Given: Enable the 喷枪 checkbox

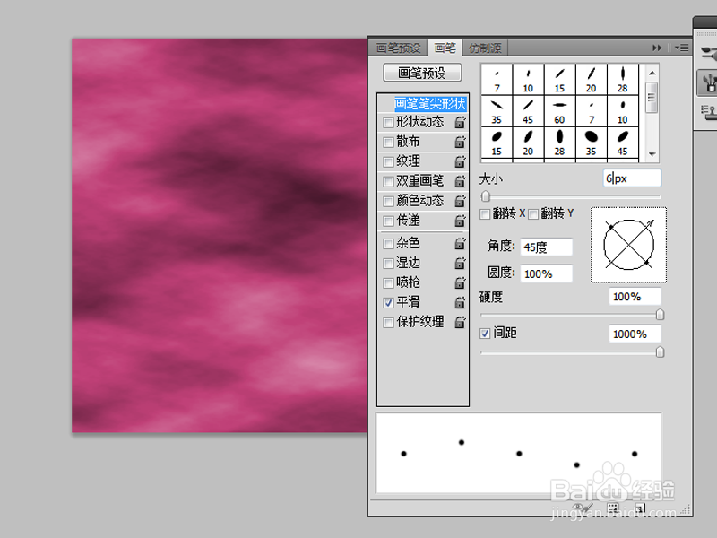Looking at the screenshot, I should (x=388, y=282).
